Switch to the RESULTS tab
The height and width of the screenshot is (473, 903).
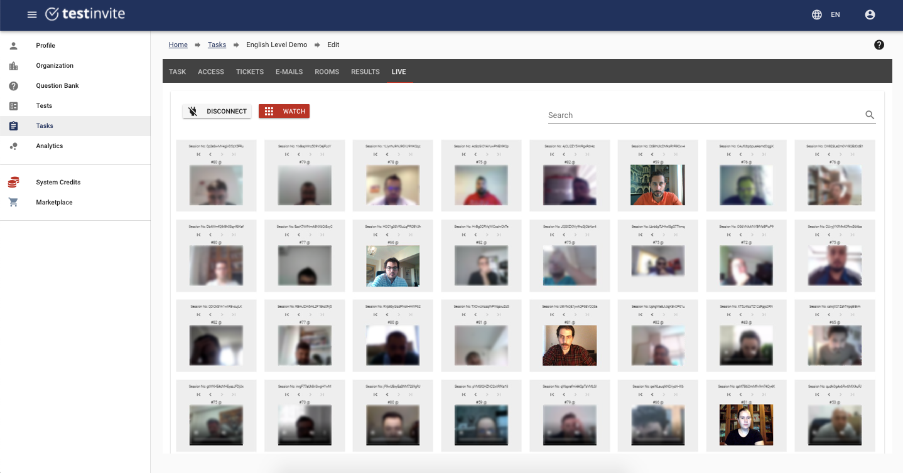365,72
